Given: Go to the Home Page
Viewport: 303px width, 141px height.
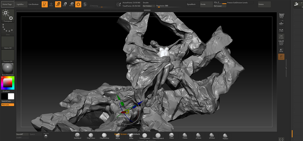Looking at the screenshot, I should tap(7, 4).
